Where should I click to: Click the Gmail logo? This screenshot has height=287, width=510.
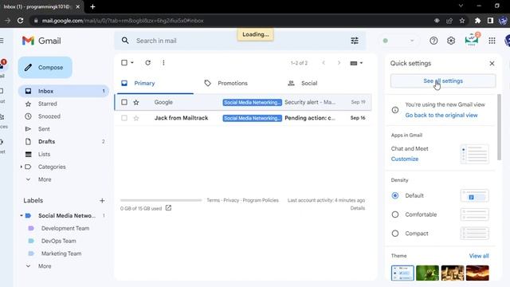click(x=41, y=41)
